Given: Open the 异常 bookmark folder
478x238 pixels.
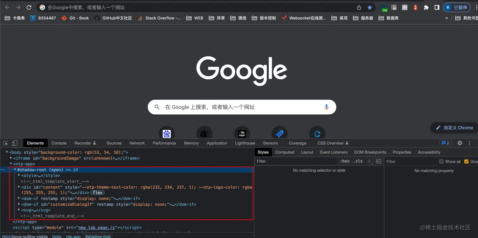Looking at the screenshot, I should click(217, 18).
